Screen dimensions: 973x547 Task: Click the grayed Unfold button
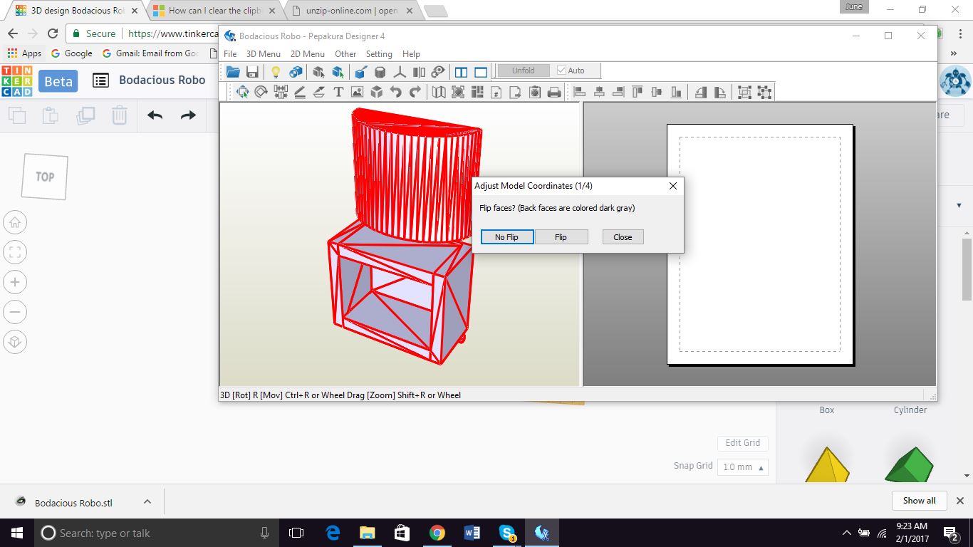[x=524, y=71]
